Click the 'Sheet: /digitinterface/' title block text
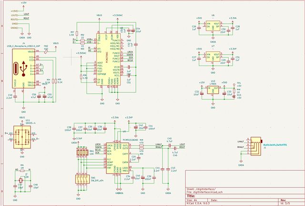 [201, 189]
